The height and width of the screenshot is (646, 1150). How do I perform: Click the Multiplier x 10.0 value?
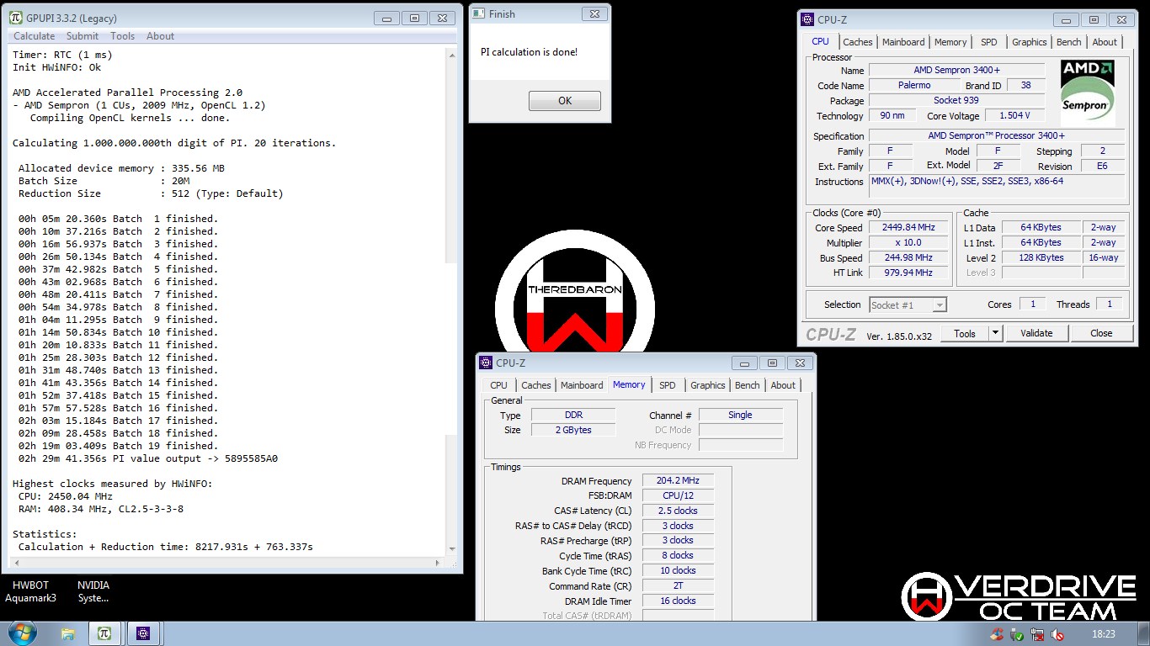908,243
